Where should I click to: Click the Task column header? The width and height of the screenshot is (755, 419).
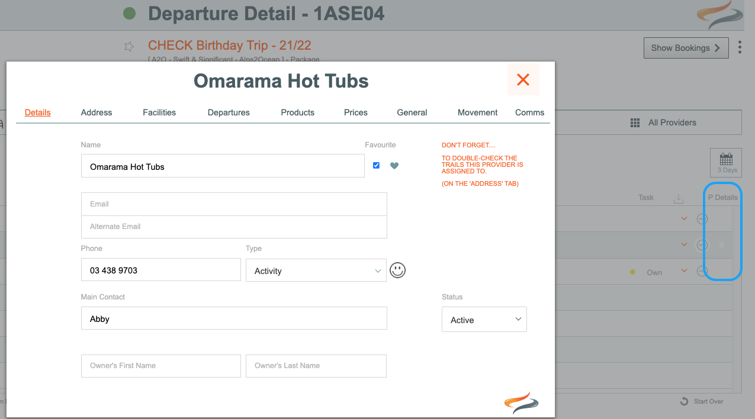[646, 198]
